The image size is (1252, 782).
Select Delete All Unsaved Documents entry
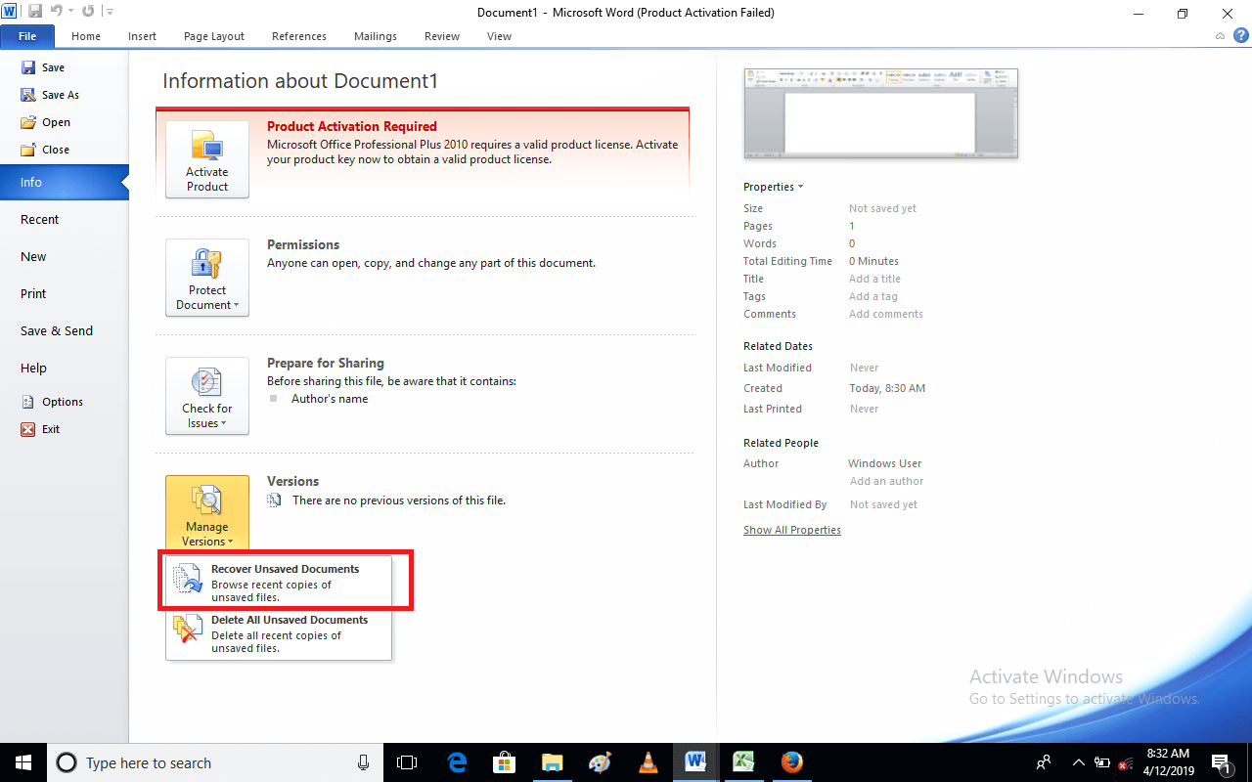coord(279,633)
